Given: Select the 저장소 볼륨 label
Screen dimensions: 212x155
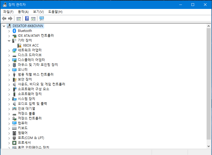Looking at the screenshot, I should pos(27,113).
